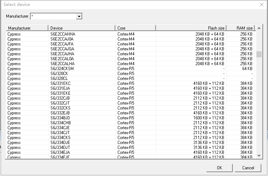Image resolution: width=268 pixels, height=176 pixels.
Task: Select device S6E2CCALHA
Action: 62,64
